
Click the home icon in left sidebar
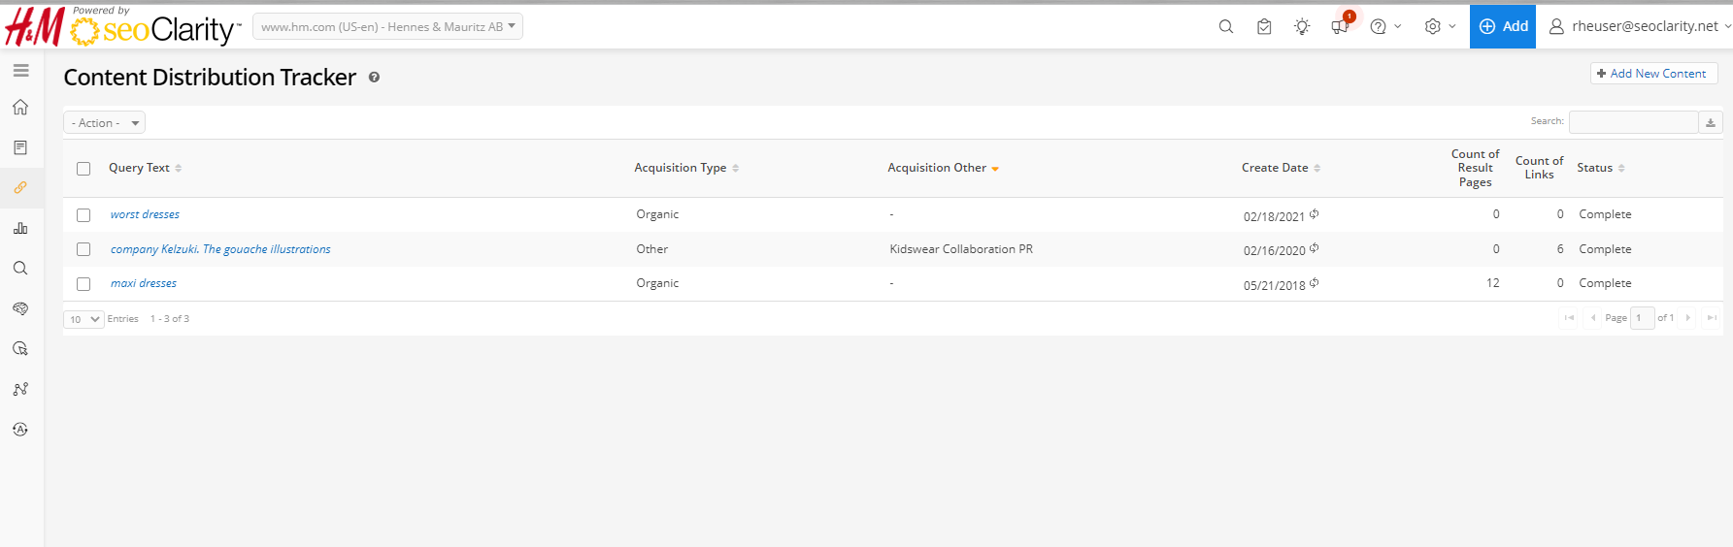coord(20,108)
